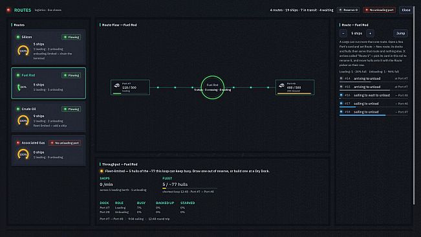Viewport: 421px width, 237px height.
Task: Click the blue status dot of ship #16
Action: [341, 95]
